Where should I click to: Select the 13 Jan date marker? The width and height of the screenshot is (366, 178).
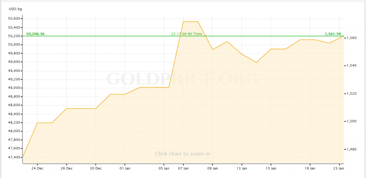tap(242, 168)
